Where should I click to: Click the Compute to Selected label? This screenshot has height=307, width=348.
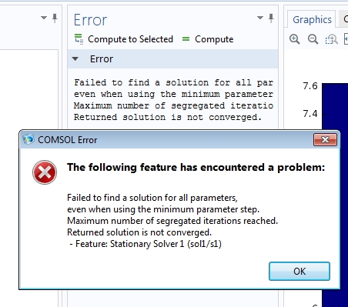(x=130, y=39)
